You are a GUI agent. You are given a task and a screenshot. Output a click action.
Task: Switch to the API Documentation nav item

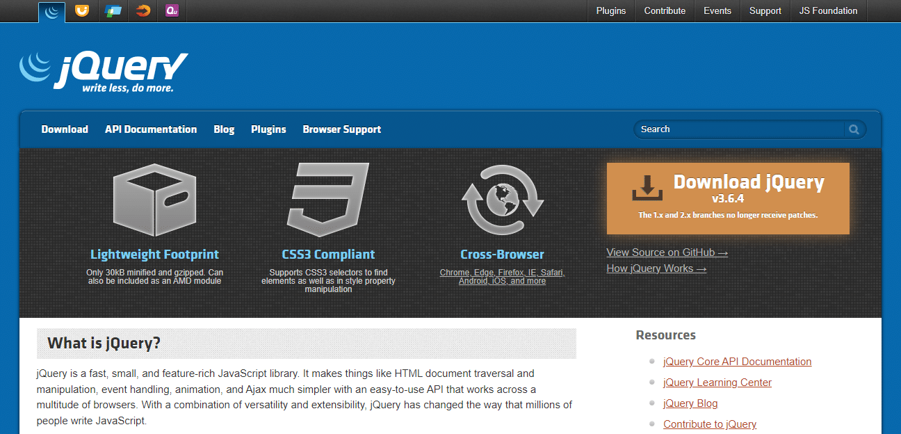pyautogui.click(x=151, y=129)
